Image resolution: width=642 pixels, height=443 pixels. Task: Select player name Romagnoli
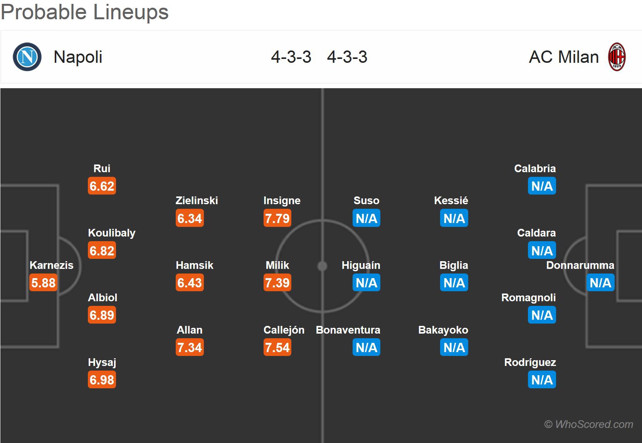[528, 298]
